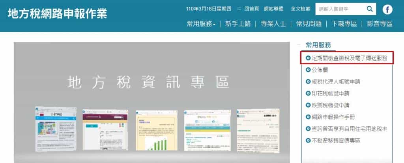Go to 常見問題 page

click(309, 24)
